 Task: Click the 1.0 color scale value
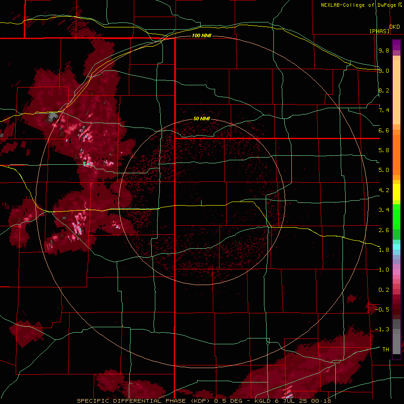(384, 270)
